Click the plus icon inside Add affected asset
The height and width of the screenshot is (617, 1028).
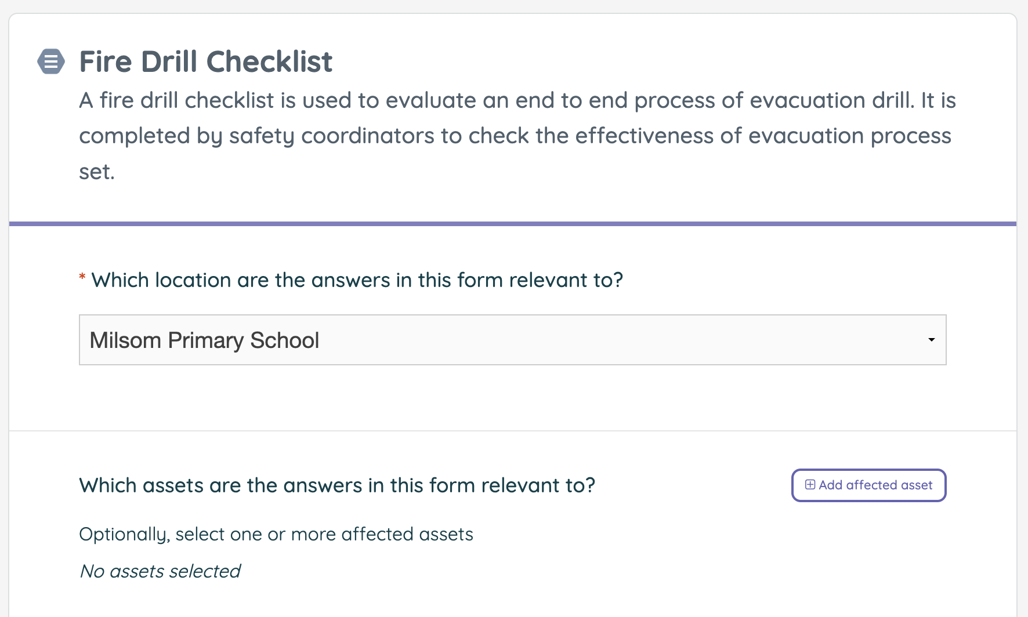(810, 485)
